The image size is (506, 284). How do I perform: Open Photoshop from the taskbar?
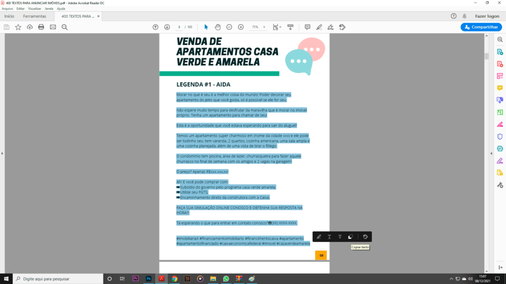click(148, 279)
